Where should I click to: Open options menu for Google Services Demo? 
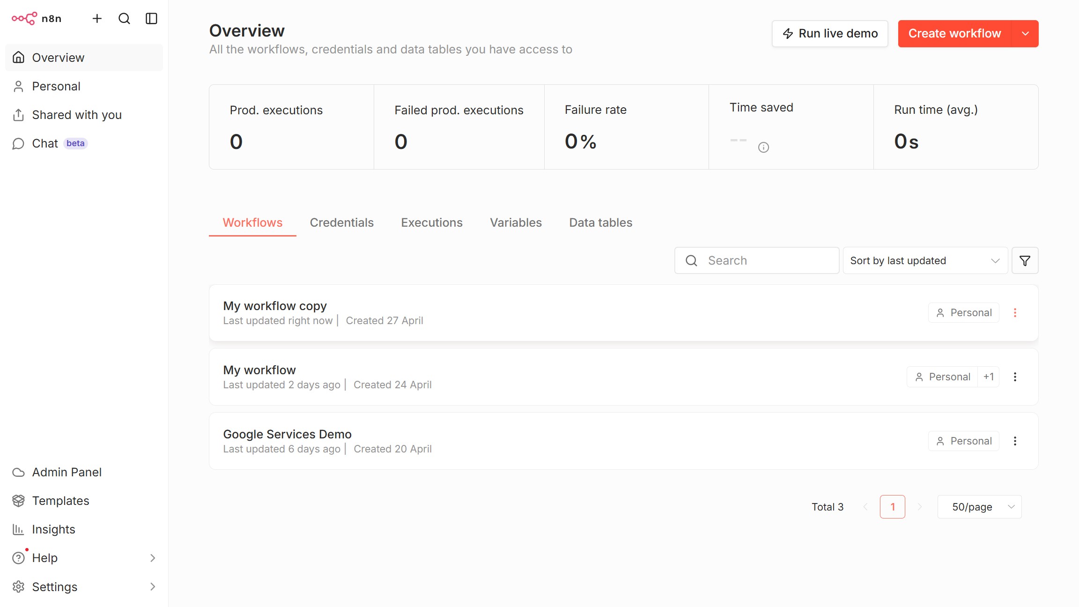pyautogui.click(x=1015, y=441)
